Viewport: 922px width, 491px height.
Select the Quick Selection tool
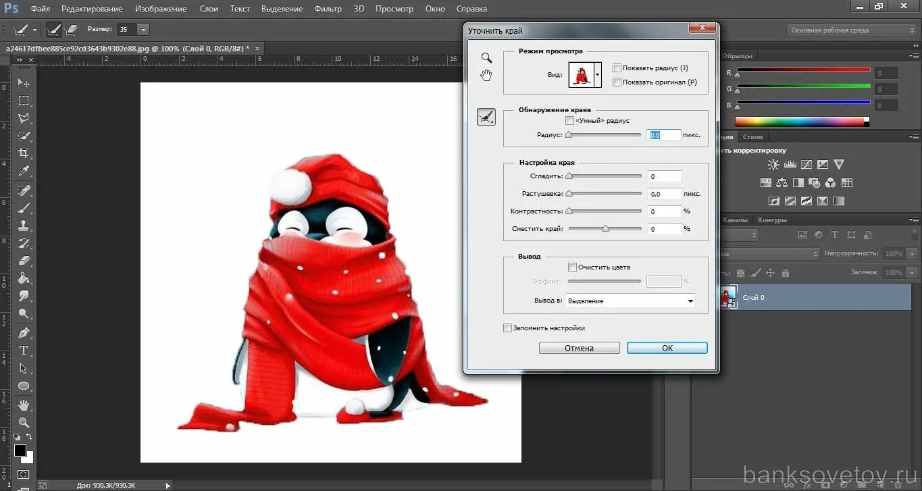click(24, 136)
